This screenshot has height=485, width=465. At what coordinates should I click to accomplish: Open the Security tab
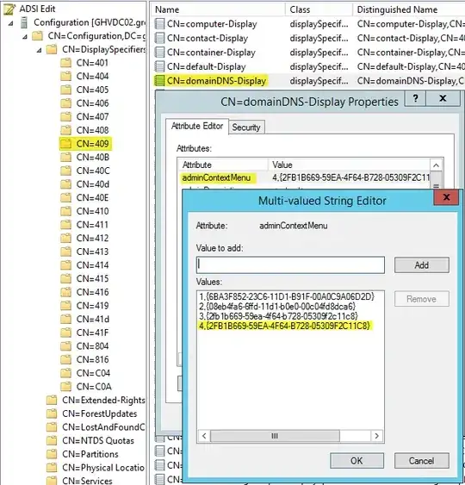coord(246,127)
